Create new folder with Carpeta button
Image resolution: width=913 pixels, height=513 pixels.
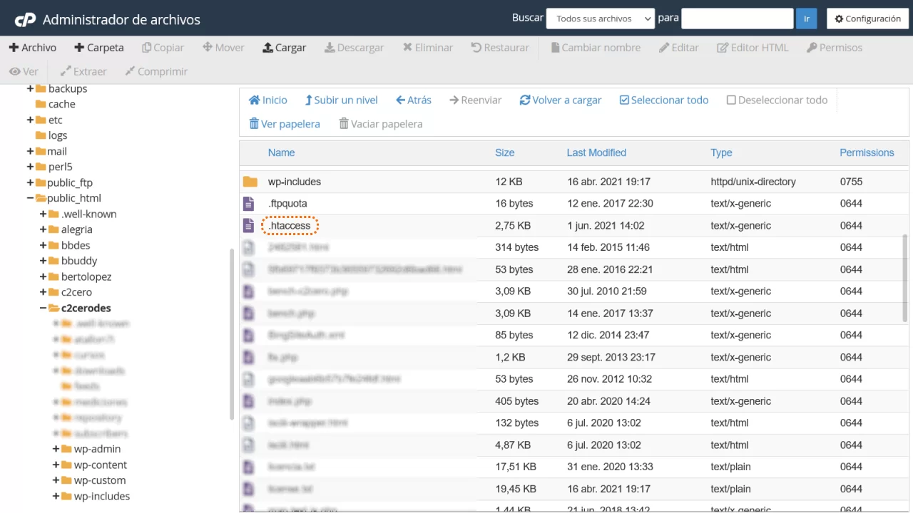point(99,48)
